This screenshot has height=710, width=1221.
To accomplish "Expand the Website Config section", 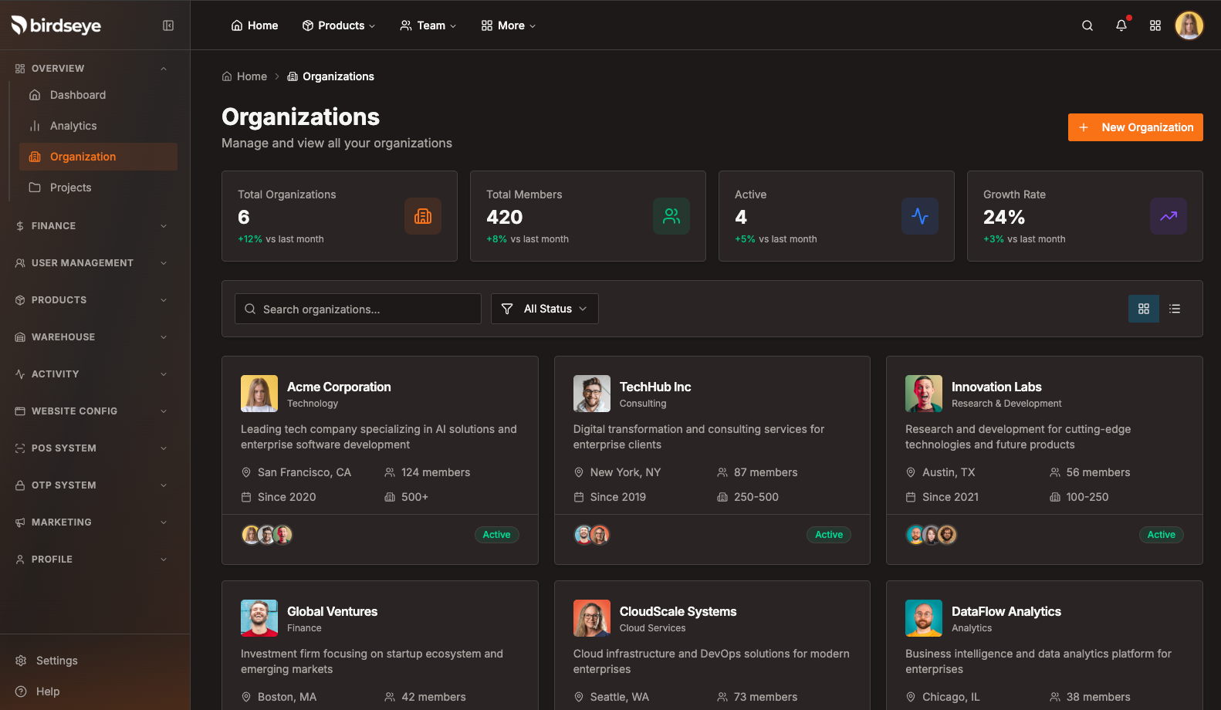I will pos(91,411).
